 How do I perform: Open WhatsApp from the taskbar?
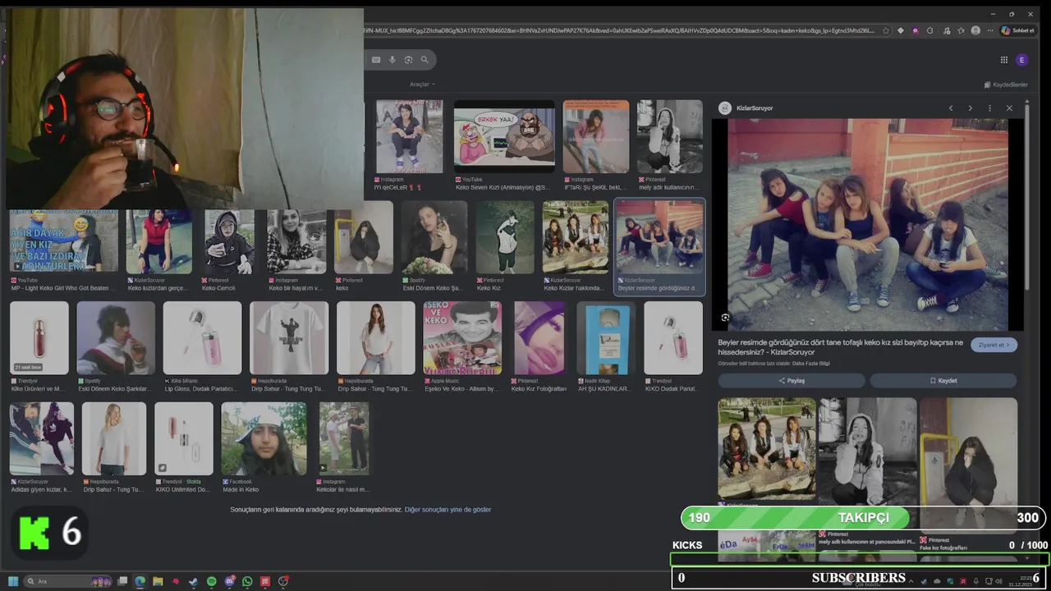pos(247,581)
